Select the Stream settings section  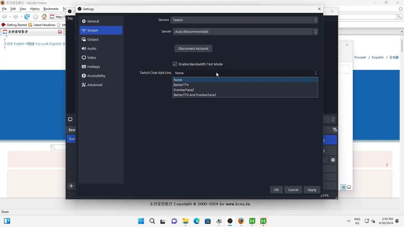click(x=101, y=30)
